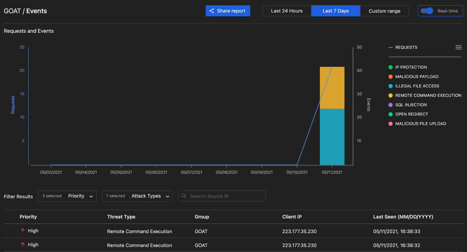Focus the Search Source IP field

tap(222, 196)
